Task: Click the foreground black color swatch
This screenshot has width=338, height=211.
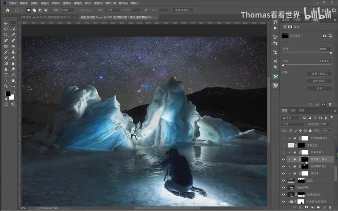Action: [x=8, y=94]
